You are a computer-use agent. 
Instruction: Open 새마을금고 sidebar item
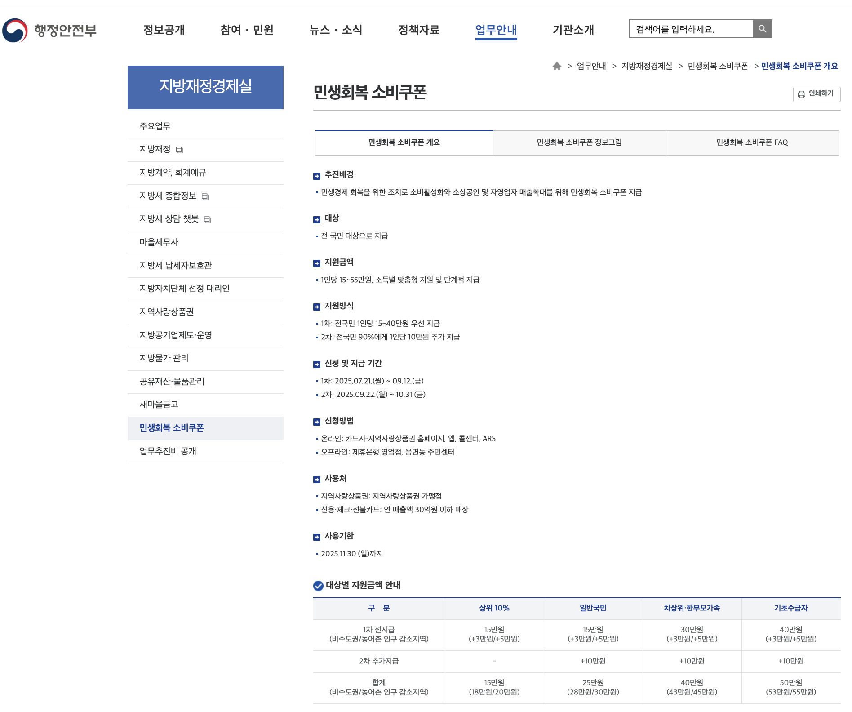pyautogui.click(x=205, y=405)
